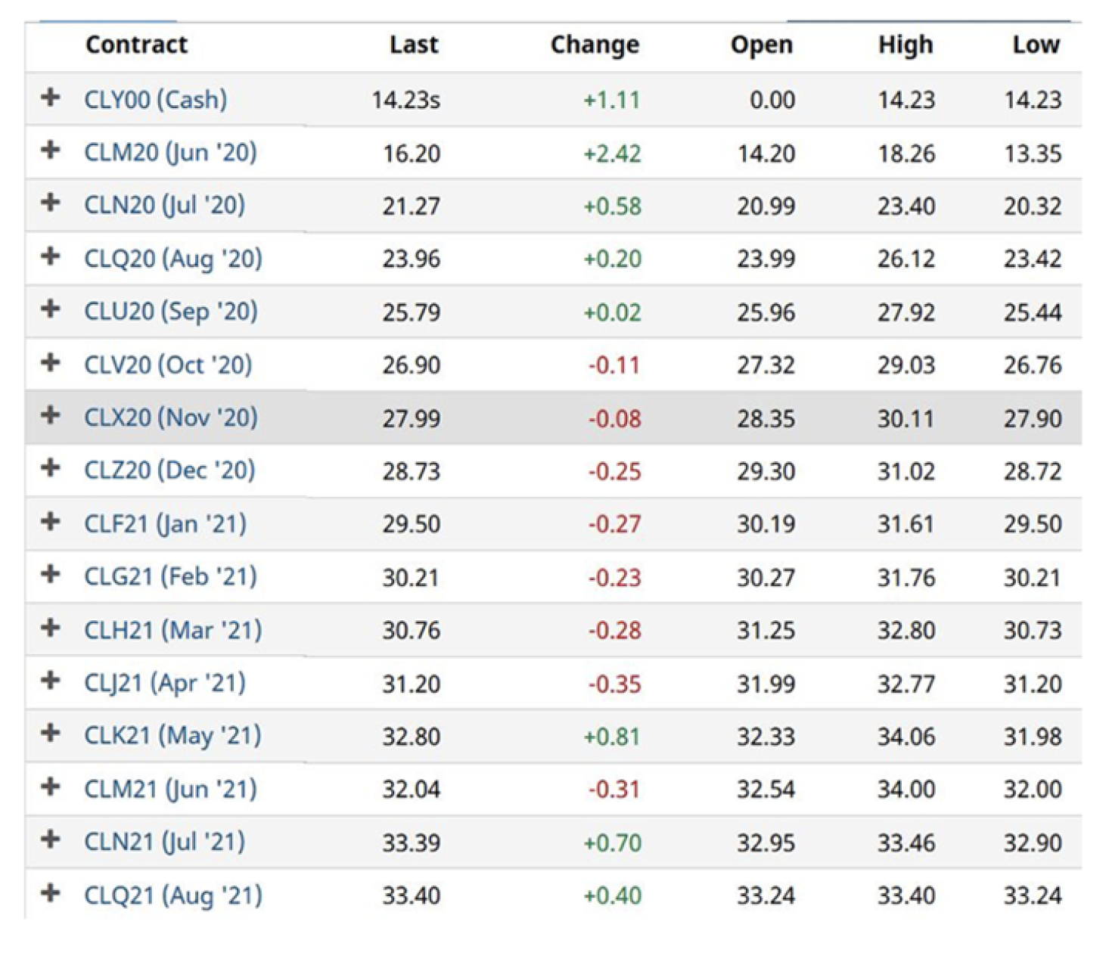1109x959 pixels.
Task: Expand the CLM20 (Jun '20) row
Action: click(x=51, y=150)
